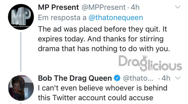
Task: Open the 4h timestamp on MP Present's tweet
Action: 135,8
